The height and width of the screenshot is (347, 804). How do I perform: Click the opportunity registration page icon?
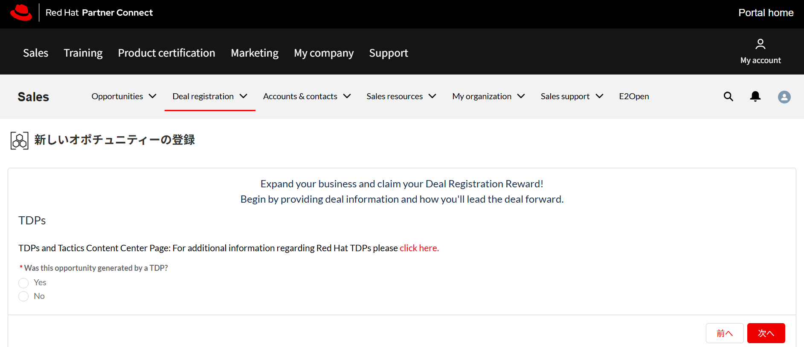click(x=19, y=141)
